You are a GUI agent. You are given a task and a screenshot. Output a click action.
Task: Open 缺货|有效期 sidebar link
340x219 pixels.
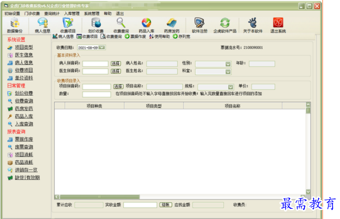27,178
